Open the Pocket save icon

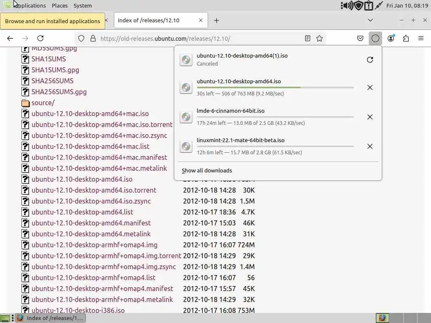point(360,38)
